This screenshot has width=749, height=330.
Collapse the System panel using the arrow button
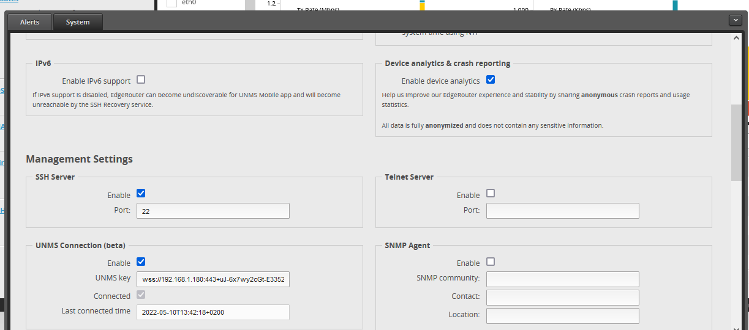click(736, 20)
